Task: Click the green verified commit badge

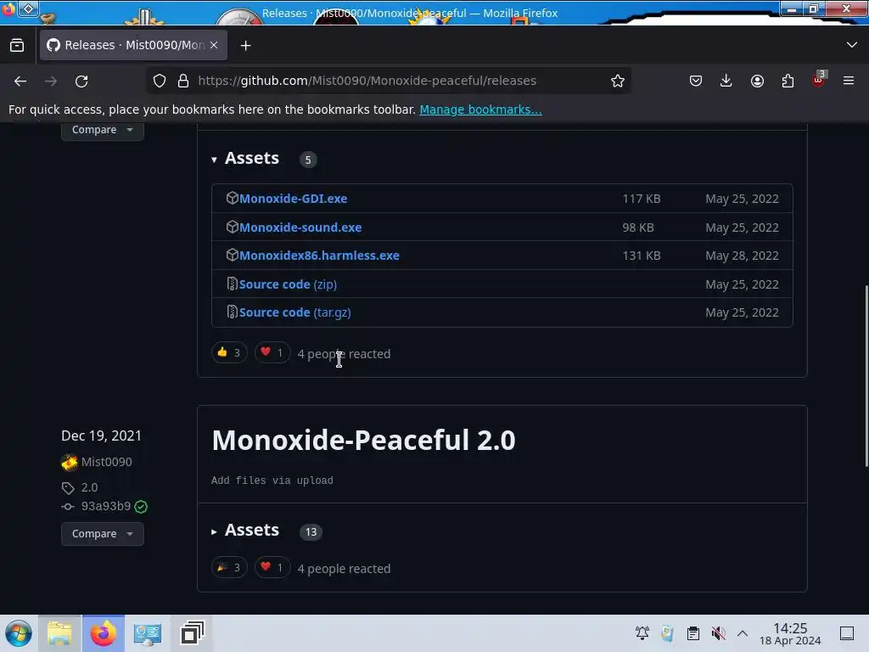Action: [141, 507]
